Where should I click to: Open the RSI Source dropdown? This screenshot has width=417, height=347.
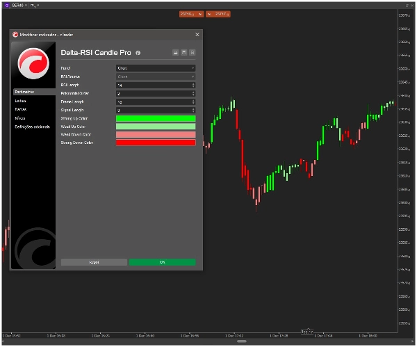(156, 76)
